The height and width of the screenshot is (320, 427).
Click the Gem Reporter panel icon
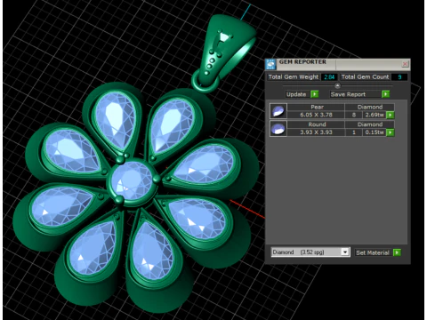270,64
